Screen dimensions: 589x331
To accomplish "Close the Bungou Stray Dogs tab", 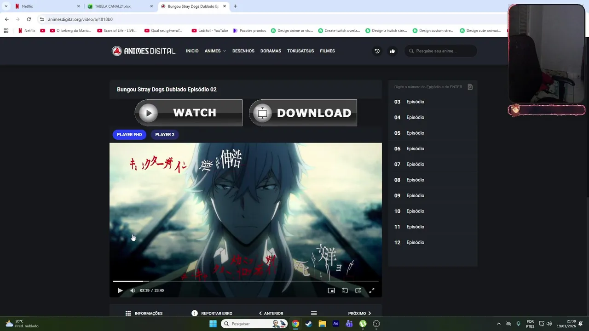I will pyautogui.click(x=224, y=6).
